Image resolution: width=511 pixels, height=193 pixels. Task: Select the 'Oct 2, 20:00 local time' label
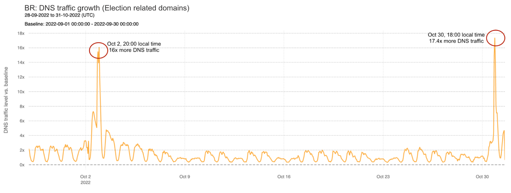(x=134, y=44)
